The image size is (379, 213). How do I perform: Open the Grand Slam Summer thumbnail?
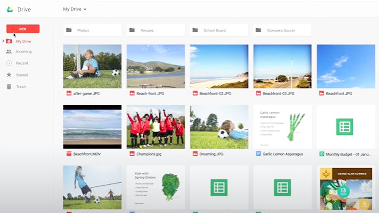point(346,188)
